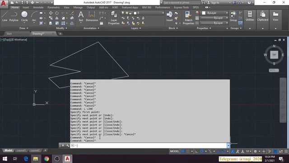Screen dimensions: 289x163
Task: Select the Line drawing tool
Action: coord(5,16)
